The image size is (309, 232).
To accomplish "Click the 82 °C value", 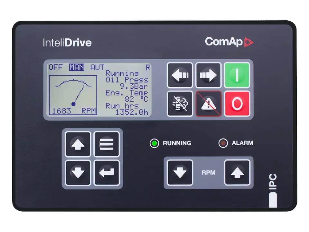I will pos(136,99).
